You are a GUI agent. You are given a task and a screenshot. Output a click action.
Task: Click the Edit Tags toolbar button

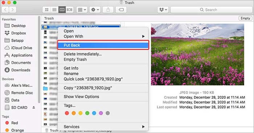121,10
